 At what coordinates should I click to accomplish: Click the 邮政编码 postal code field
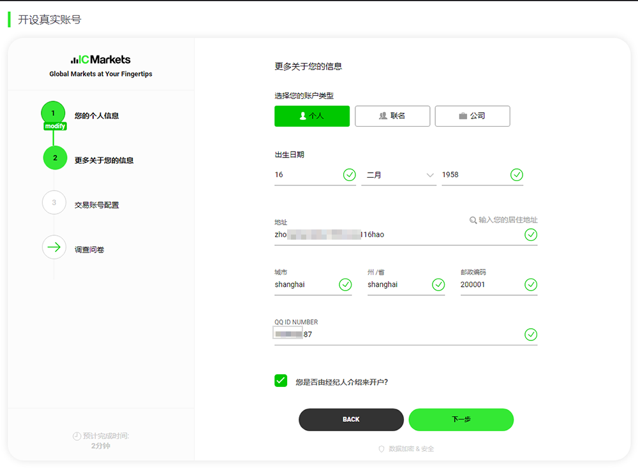[x=488, y=285]
